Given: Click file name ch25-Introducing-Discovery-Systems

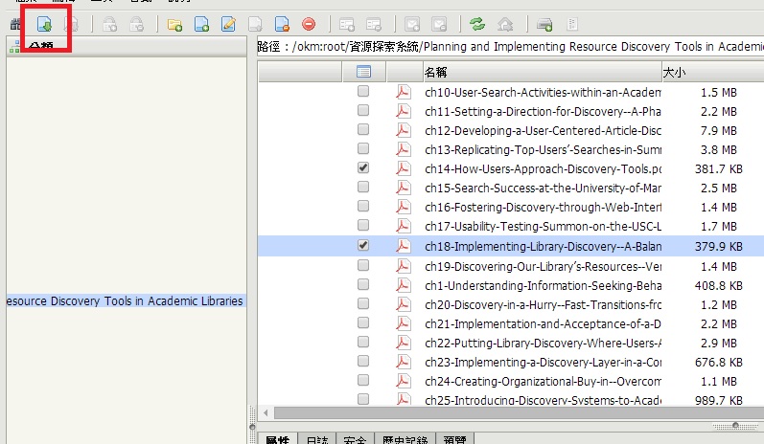Looking at the screenshot, I should (x=543, y=400).
